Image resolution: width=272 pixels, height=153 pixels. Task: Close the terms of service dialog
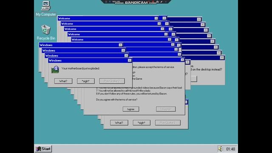[x=182, y=59]
